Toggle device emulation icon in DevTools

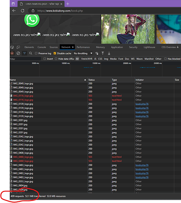coord(18,47)
